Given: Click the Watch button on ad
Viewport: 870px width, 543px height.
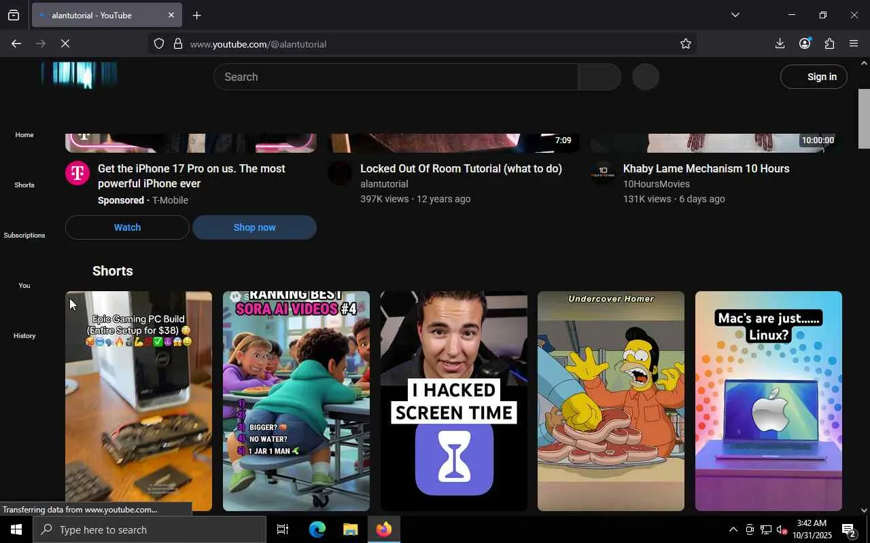Looking at the screenshot, I should [x=127, y=227].
